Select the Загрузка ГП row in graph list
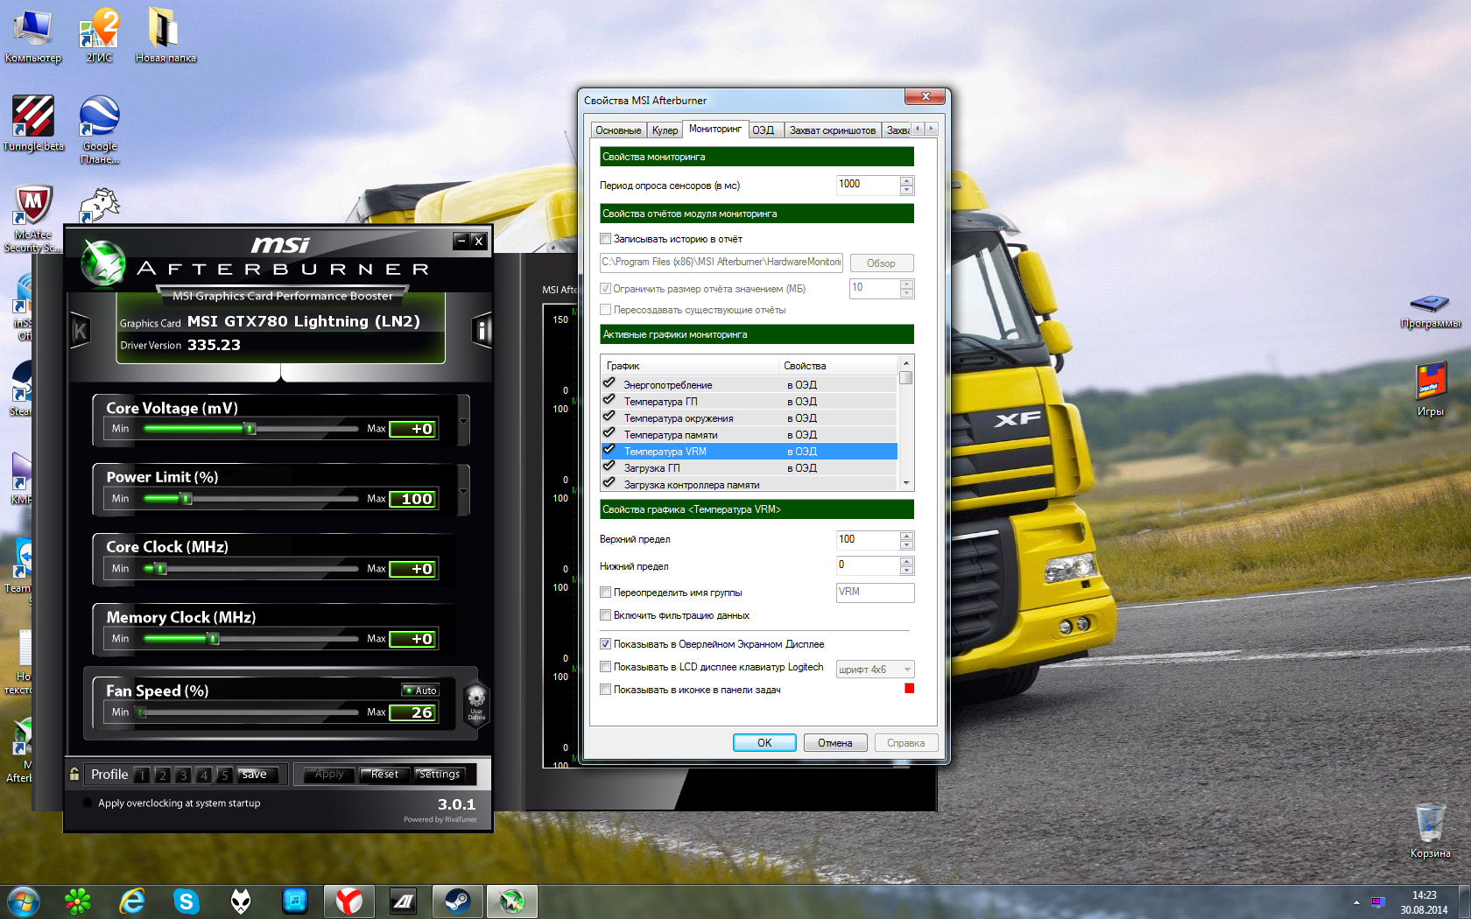This screenshot has width=1471, height=919. tap(749, 468)
